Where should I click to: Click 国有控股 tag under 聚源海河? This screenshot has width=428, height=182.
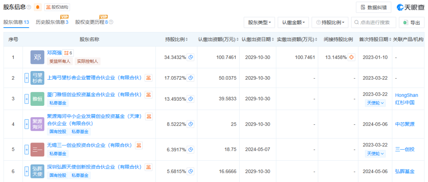58,132
